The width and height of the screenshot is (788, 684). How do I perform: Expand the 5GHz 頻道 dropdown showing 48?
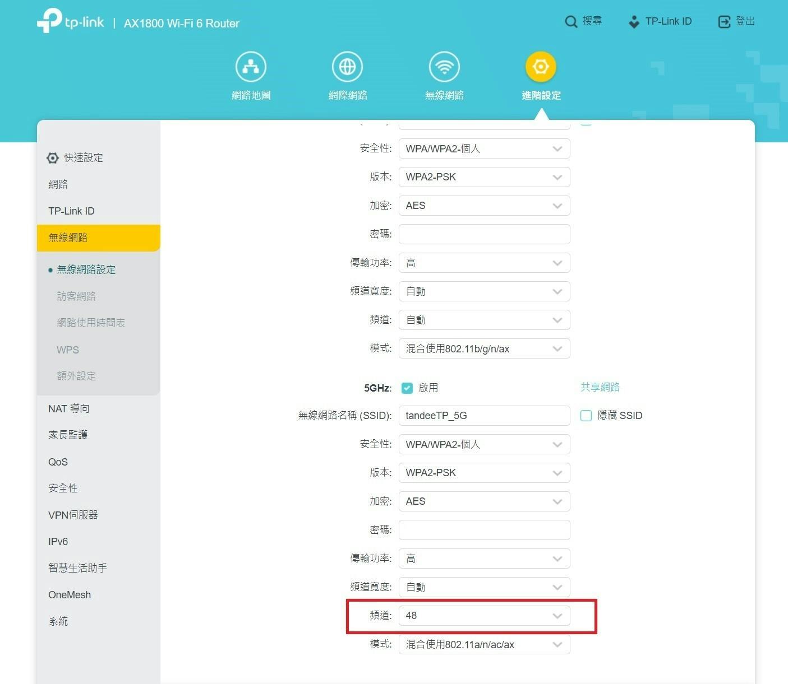click(484, 616)
